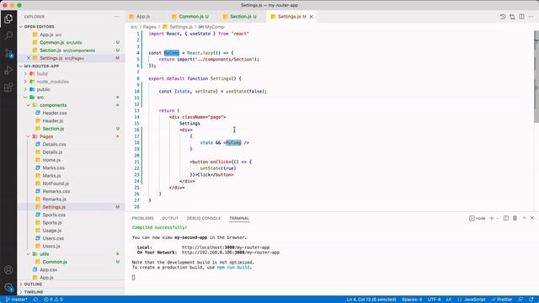Open the Source Control view
Screen dimensions: 539x303
coord(8,53)
